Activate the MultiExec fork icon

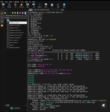coord(40,5)
